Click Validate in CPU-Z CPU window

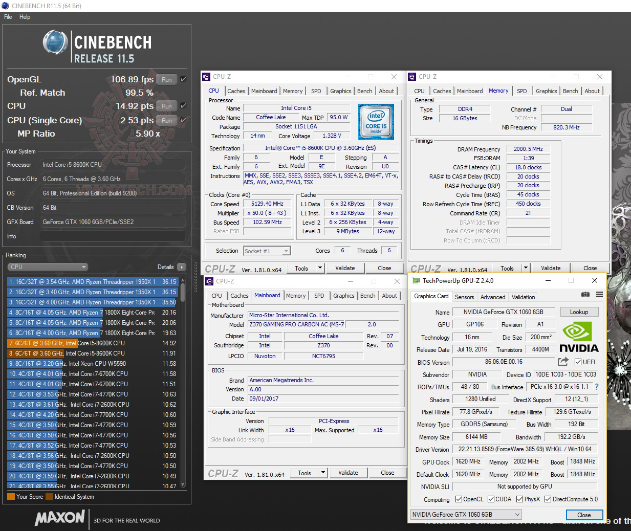345,268
